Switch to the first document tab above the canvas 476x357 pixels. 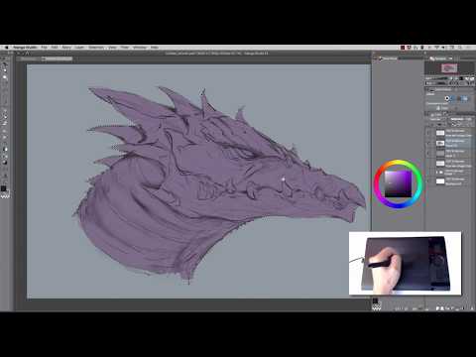31,59
